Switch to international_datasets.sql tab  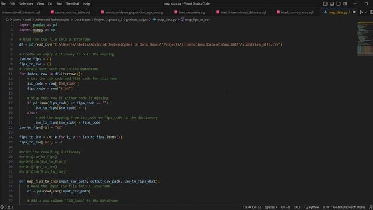tap(21, 12)
